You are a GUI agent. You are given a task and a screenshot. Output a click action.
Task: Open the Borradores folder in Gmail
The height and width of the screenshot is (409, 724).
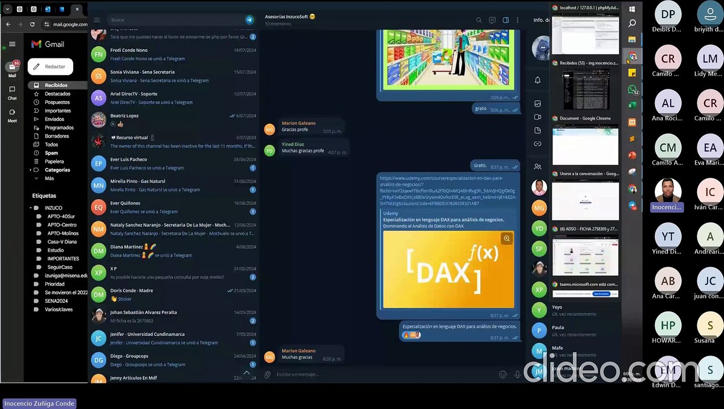pos(58,136)
